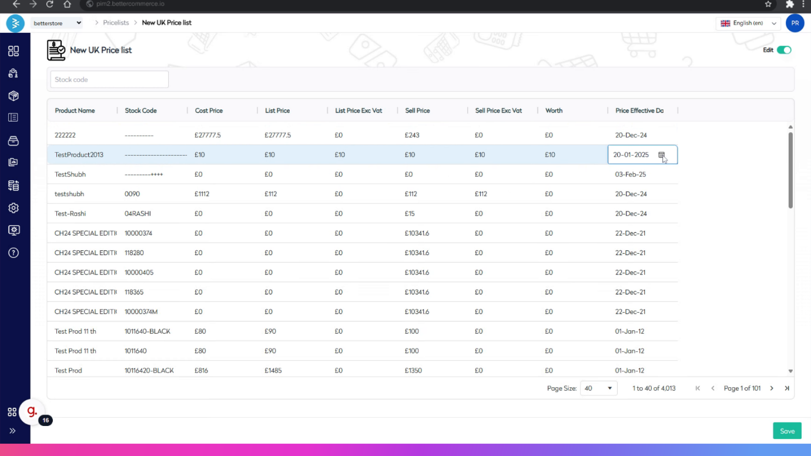Viewport: 811px width, 456px height.
Task: Click the Stock code search field
Action: (109, 79)
